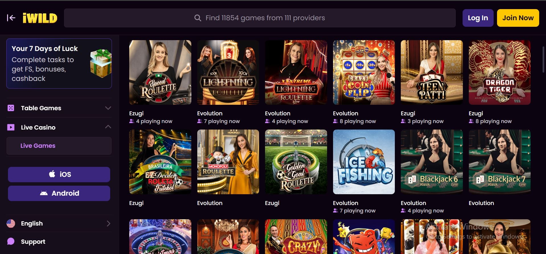
Task: Click the games search field
Action: 260,18
